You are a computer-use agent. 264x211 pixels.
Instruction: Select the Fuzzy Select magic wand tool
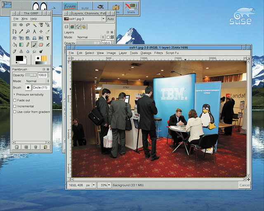[x=34, y=25]
